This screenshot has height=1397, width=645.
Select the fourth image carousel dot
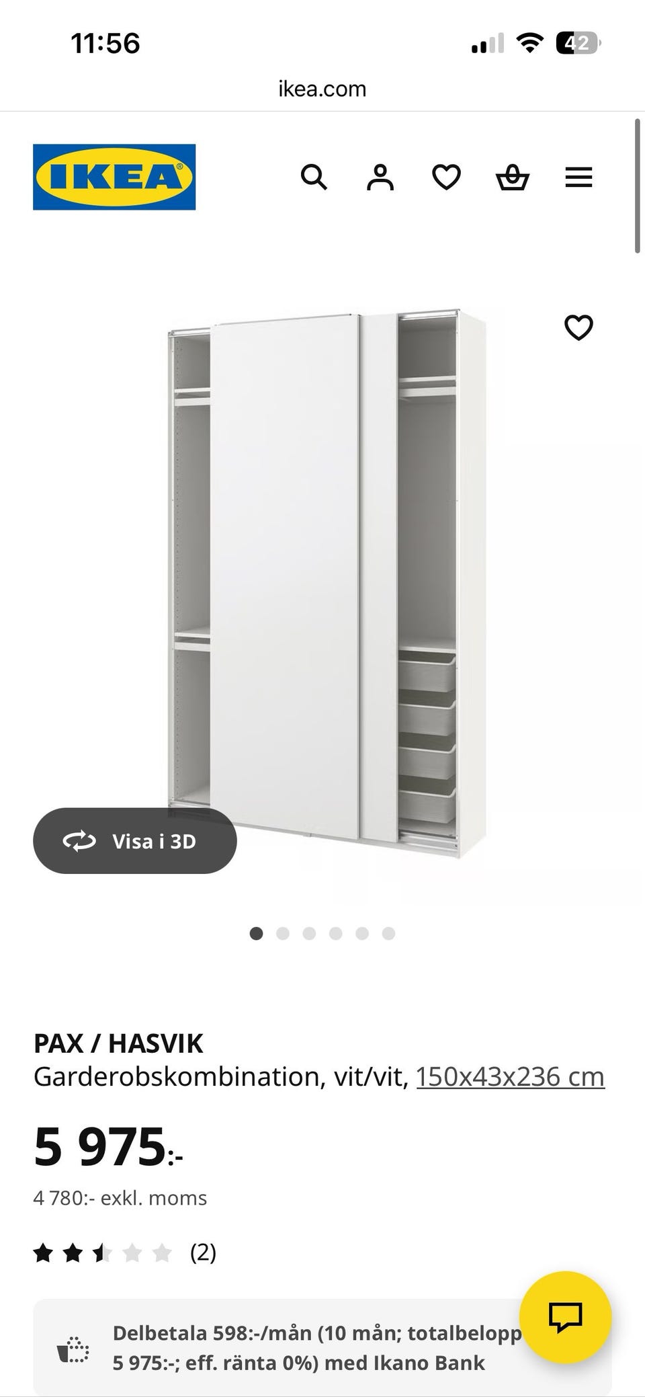pos(336,933)
